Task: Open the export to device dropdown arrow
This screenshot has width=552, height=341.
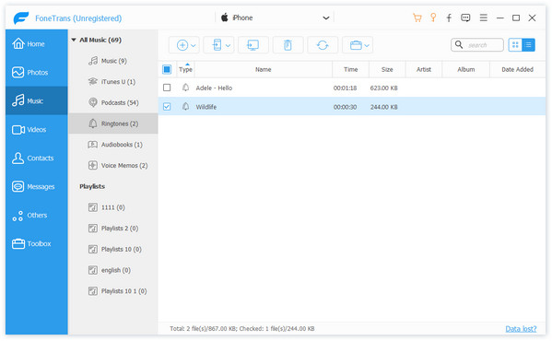Action: coord(229,45)
